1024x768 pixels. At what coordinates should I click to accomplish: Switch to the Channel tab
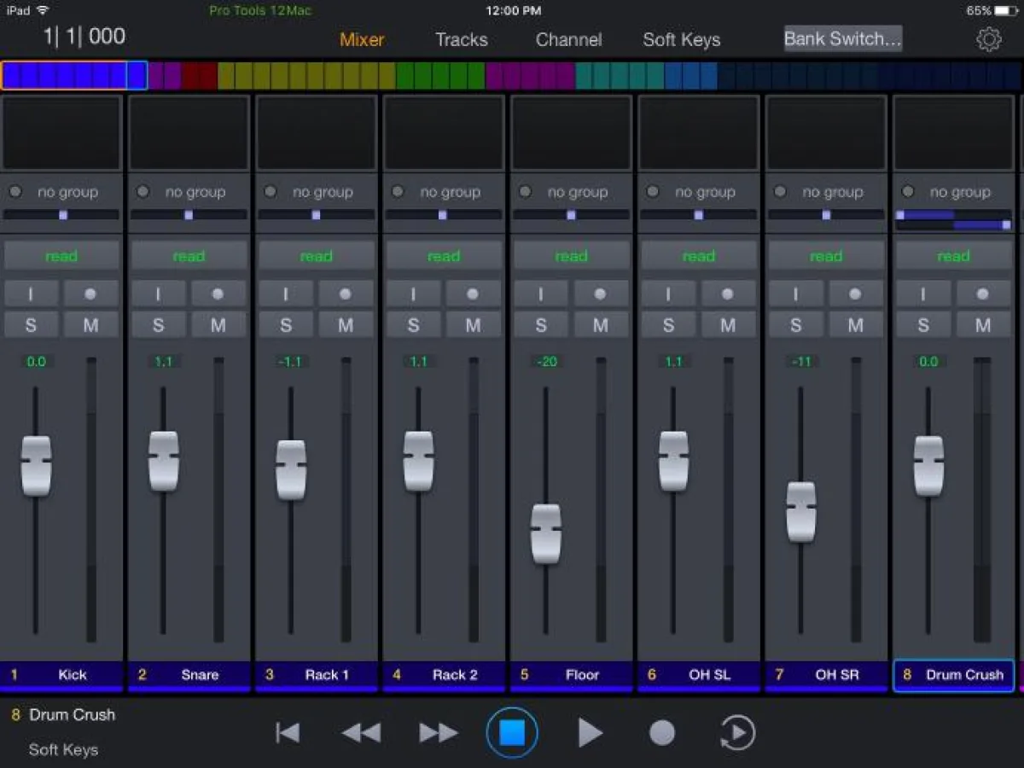[x=568, y=39]
